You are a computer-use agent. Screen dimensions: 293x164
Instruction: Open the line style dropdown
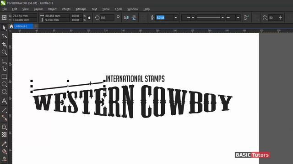222,18
